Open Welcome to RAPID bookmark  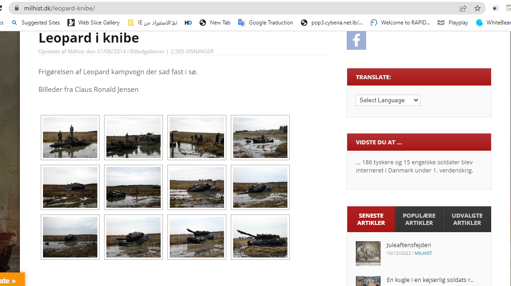point(401,23)
